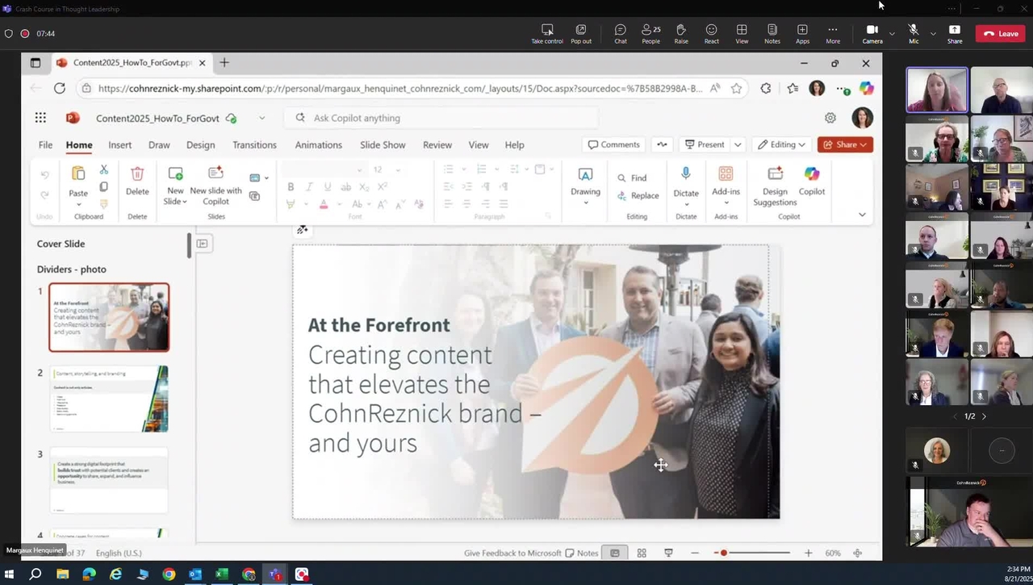Image resolution: width=1033 pixels, height=585 pixels.
Task: Zoom in with the plus button
Action: (808, 553)
